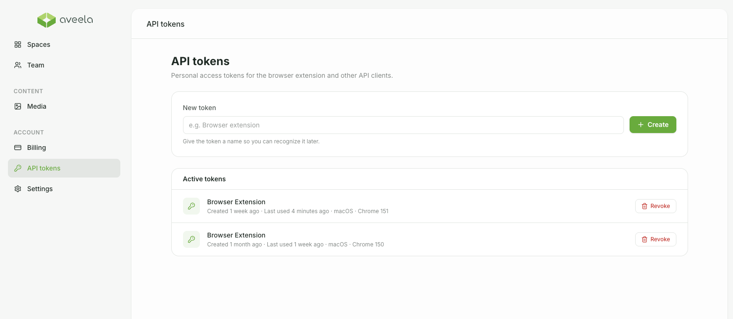
Task: Open the Spaces section
Action: click(64, 45)
